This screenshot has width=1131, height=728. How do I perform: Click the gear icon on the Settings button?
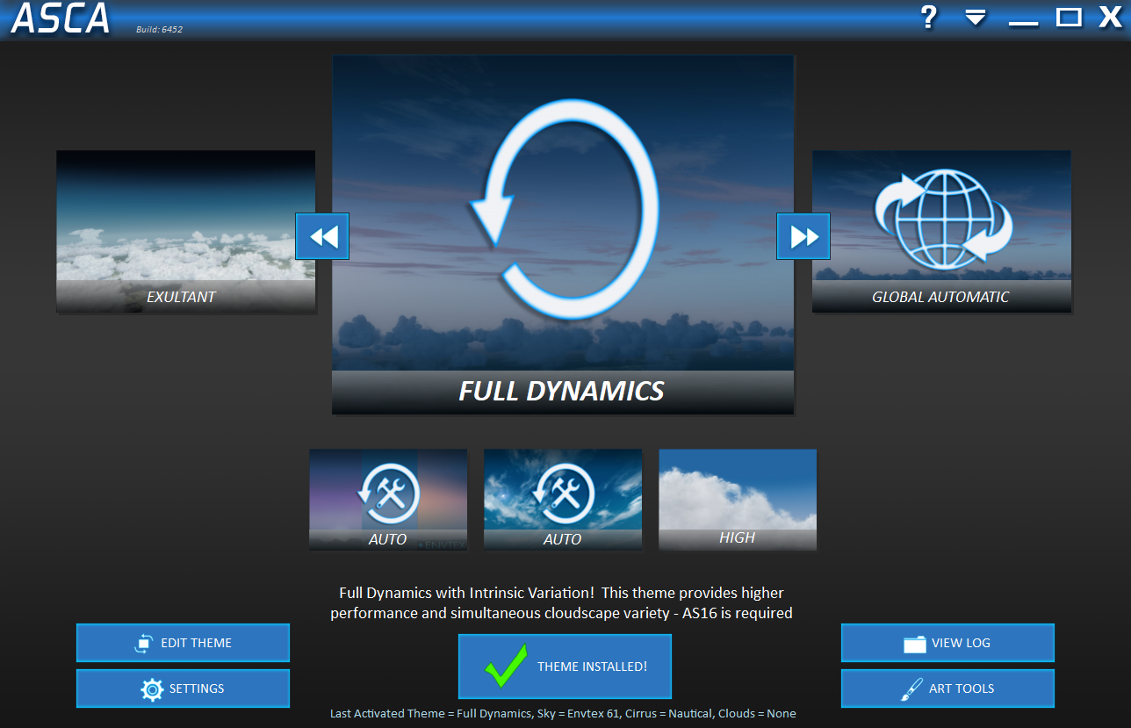pyautogui.click(x=152, y=689)
